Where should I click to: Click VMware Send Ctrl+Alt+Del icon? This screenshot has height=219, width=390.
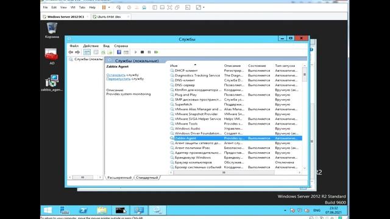point(118,7)
